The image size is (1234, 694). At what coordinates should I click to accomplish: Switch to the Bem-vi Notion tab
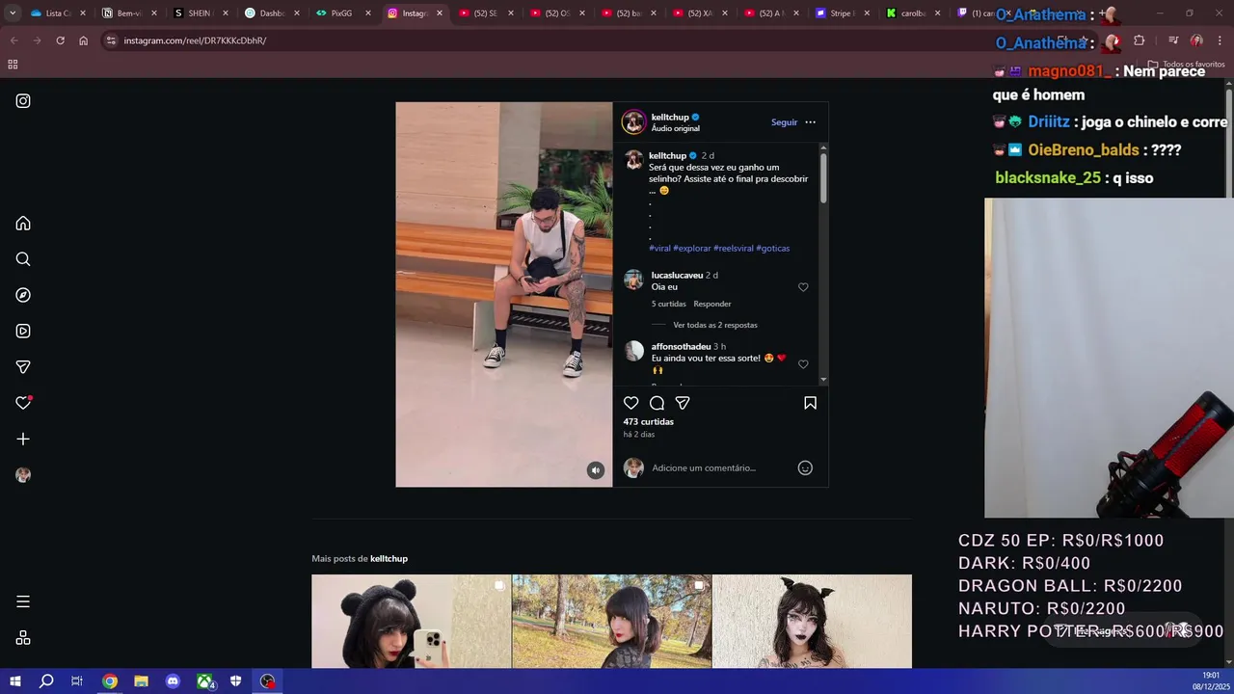coord(128,13)
